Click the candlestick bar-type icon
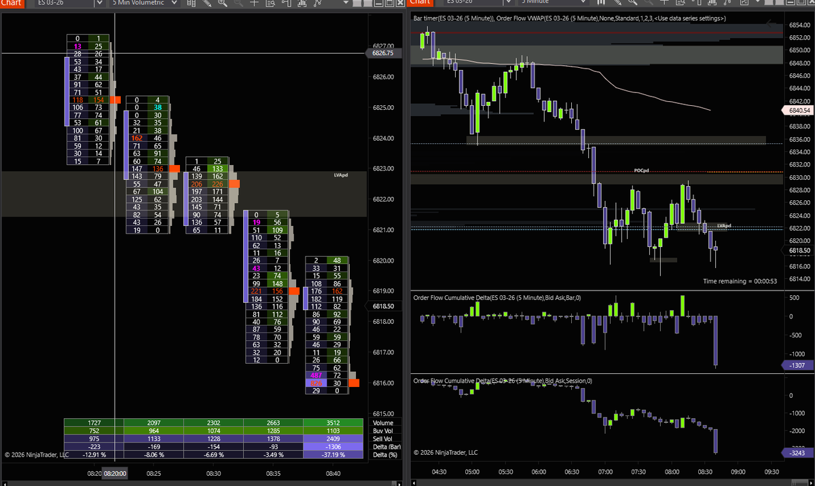This screenshot has width=815, height=486. pyautogui.click(x=601, y=3)
